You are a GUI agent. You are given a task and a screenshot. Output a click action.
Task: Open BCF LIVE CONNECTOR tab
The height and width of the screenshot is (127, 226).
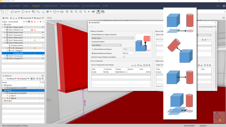91,6
